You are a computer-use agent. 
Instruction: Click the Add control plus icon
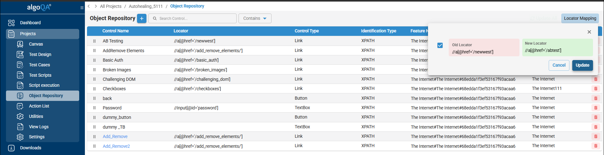click(142, 19)
